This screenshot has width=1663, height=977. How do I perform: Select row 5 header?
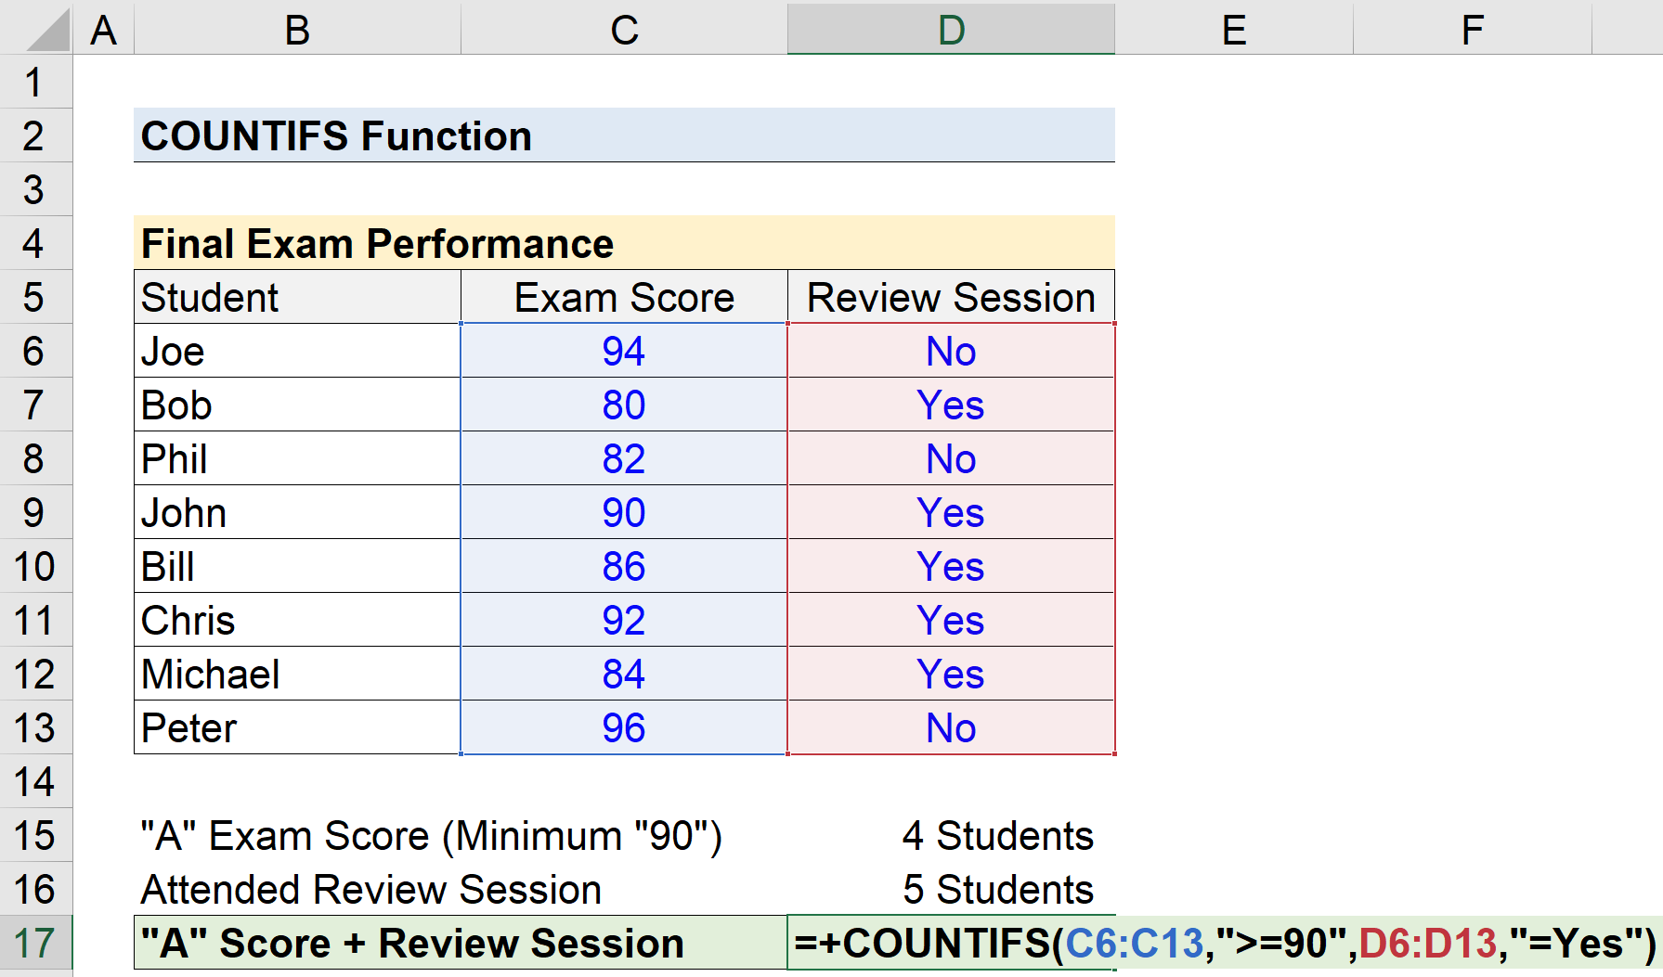click(35, 297)
